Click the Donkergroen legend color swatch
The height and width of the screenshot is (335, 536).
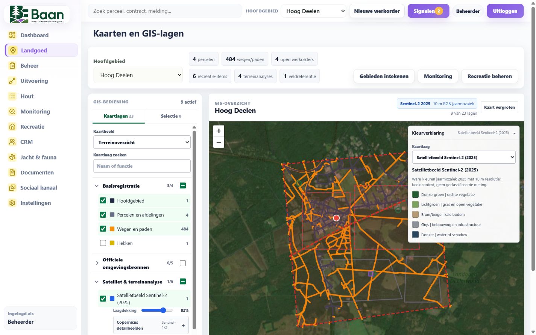(x=415, y=194)
